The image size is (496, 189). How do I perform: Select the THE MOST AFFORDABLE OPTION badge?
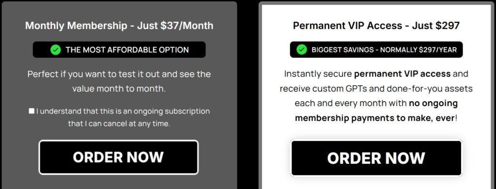tap(119, 50)
